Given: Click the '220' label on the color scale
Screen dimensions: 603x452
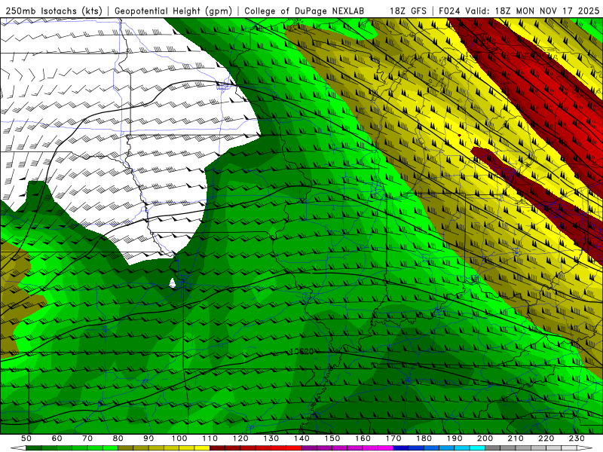Looking at the screenshot, I should (546, 438).
